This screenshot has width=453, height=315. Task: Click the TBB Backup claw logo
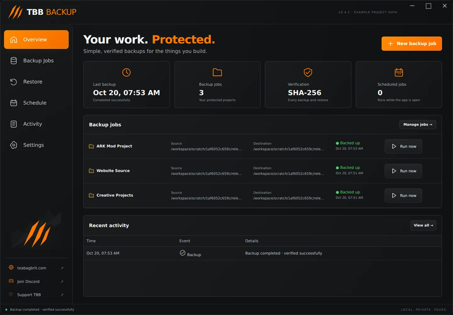[x=15, y=12]
